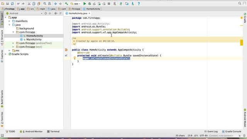Click Save All toolbar icon
The width and height of the screenshot is (247, 139).
coord(7,3)
